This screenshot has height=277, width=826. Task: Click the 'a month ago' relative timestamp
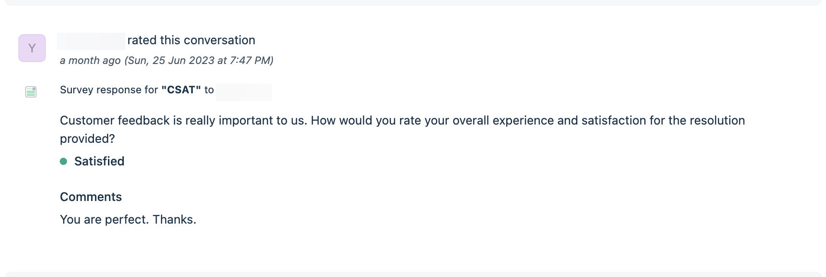90,61
